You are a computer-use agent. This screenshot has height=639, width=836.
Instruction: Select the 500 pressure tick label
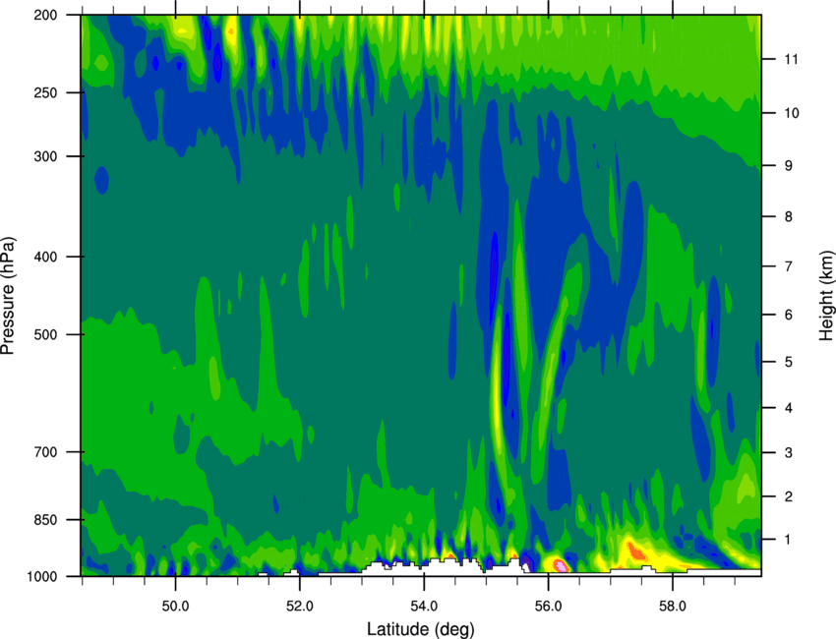(45, 334)
